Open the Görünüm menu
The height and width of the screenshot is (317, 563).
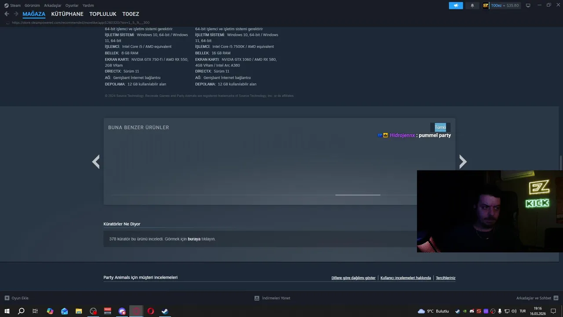click(x=32, y=5)
